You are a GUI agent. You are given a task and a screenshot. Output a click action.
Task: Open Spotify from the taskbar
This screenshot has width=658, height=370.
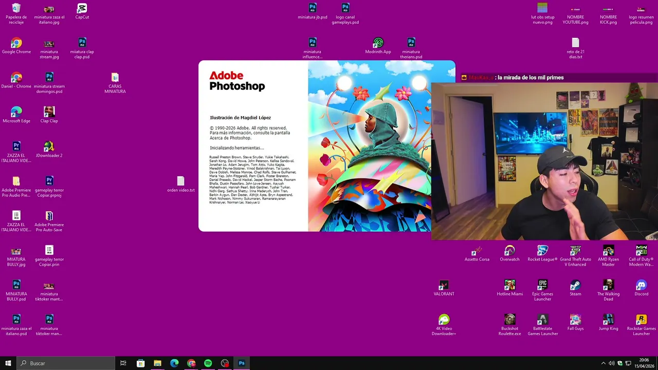tap(208, 363)
